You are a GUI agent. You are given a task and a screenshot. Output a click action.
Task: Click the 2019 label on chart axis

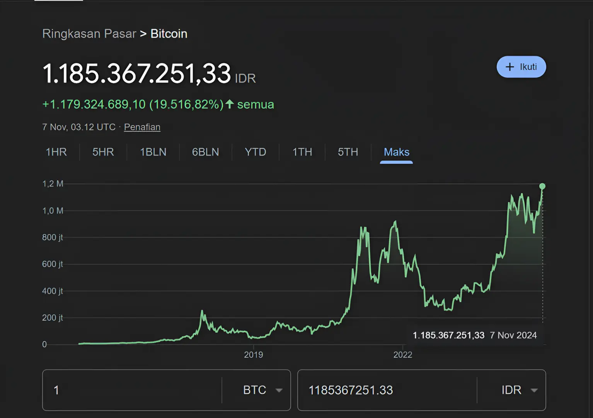253,355
